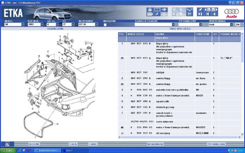
Task: Click the printer icon in the toolbar
Action: point(150,10)
